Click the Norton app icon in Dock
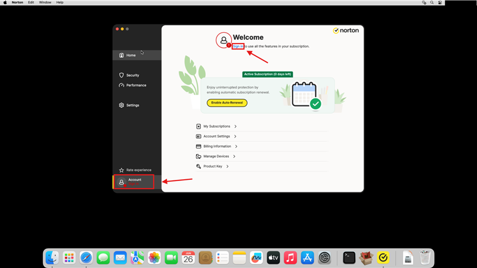This screenshot has height=268, width=477. pyautogui.click(x=383, y=258)
